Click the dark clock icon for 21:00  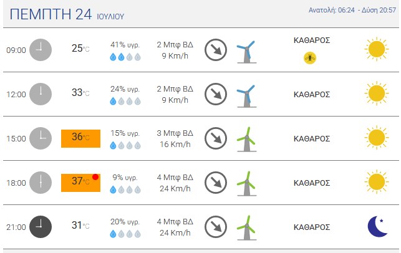coord(41,227)
